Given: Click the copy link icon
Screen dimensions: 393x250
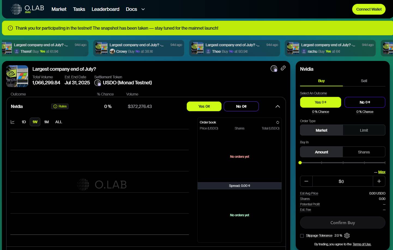Looking at the screenshot, I should [x=283, y=68].
